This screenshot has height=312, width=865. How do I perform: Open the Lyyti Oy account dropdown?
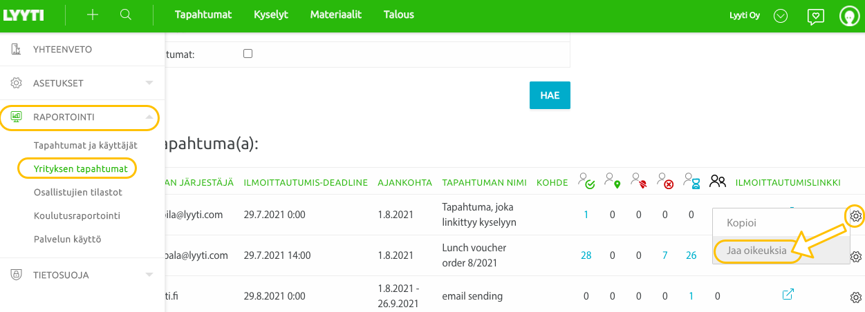tap(781, 16)
